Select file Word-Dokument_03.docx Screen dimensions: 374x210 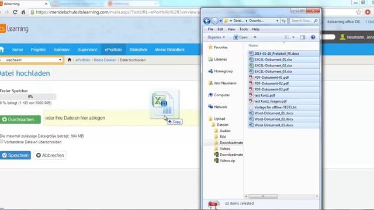click(x=283, y=125)
